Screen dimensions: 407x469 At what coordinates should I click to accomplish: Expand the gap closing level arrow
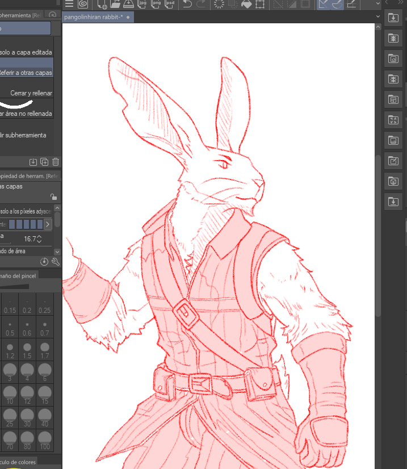coord(48,224)
